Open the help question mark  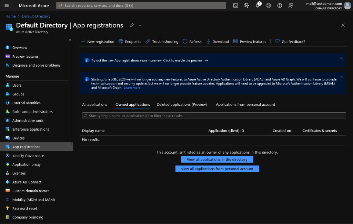(280, 5)
